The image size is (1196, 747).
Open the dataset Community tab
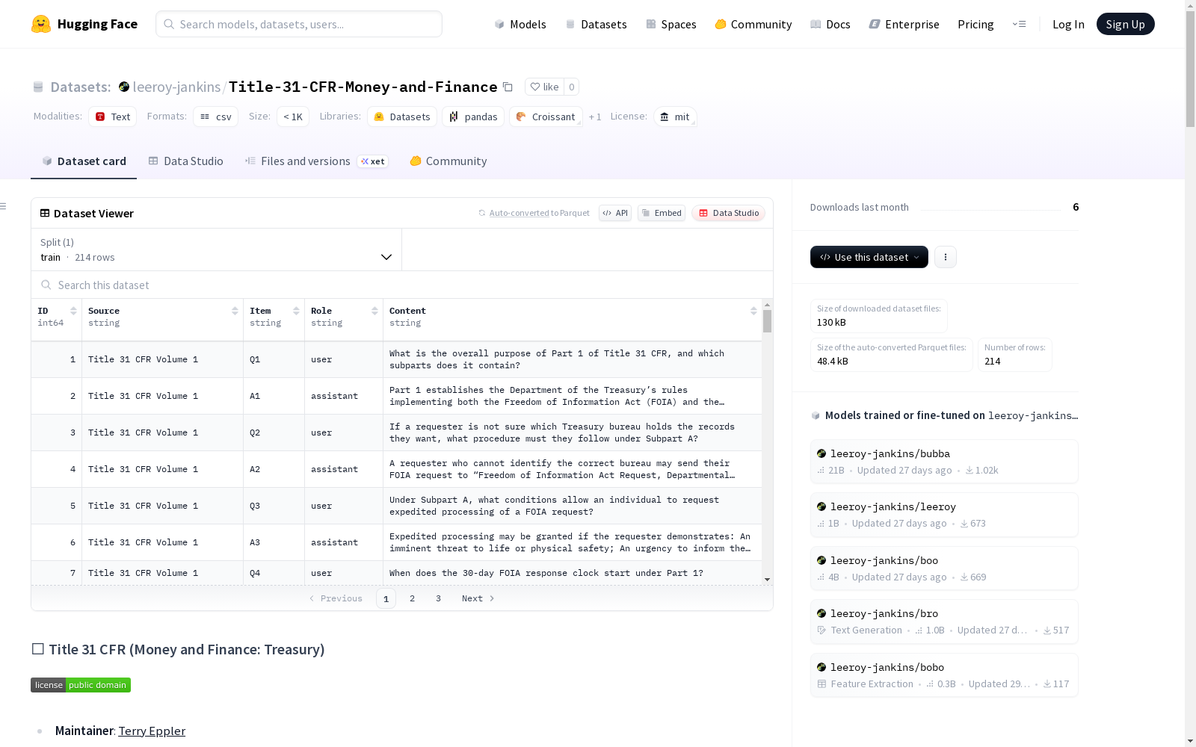(449, 161)
